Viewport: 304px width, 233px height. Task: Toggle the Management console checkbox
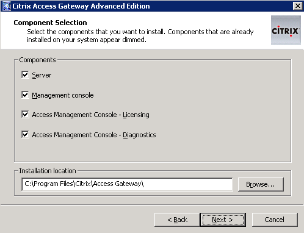click(25, 95)
